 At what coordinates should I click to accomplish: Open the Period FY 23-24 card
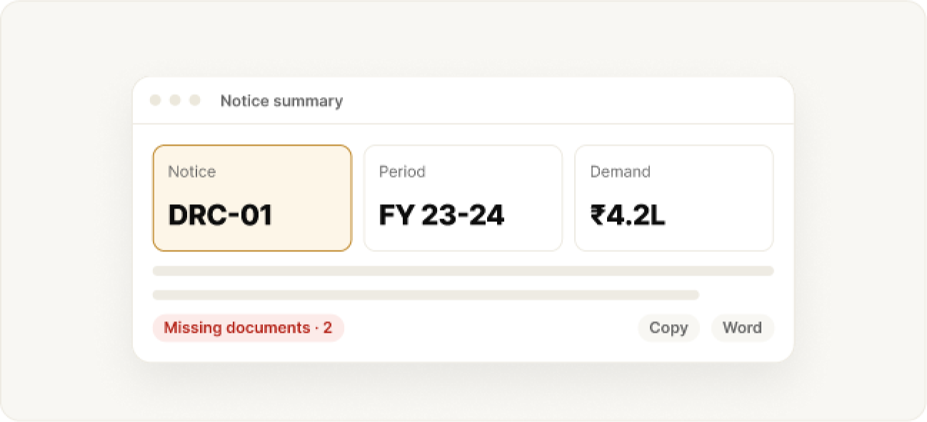tap(463, 199)
